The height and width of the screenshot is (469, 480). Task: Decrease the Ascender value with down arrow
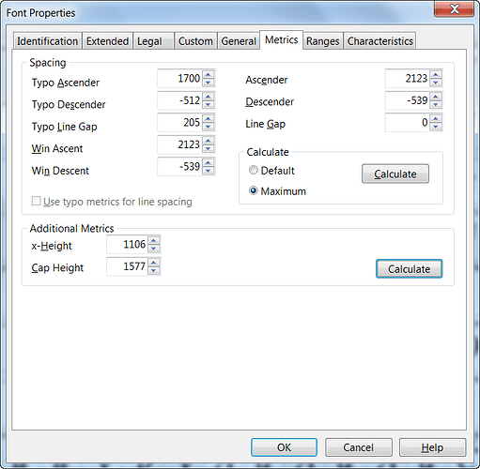[436, 83]
